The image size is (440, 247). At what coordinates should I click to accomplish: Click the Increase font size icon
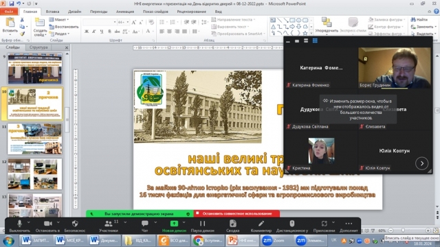pyautogui.click(x=133, y=22)
